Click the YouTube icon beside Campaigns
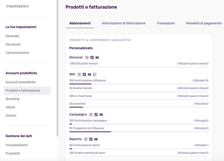 (x=101, y=114)
